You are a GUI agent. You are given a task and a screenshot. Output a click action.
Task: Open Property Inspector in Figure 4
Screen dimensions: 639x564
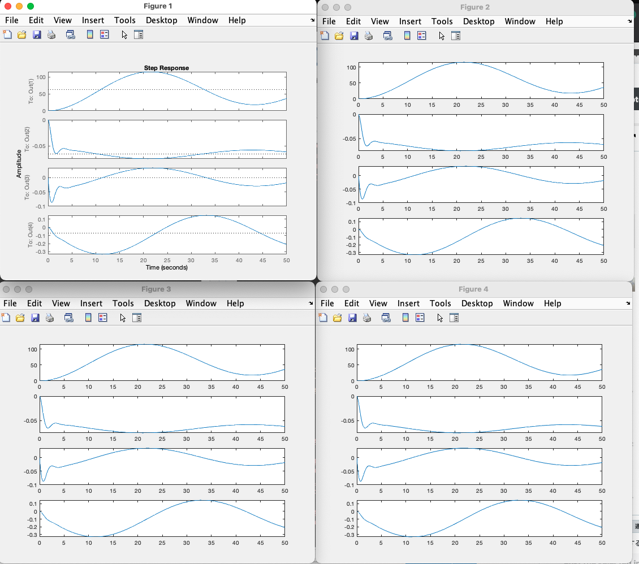(454, 318)
